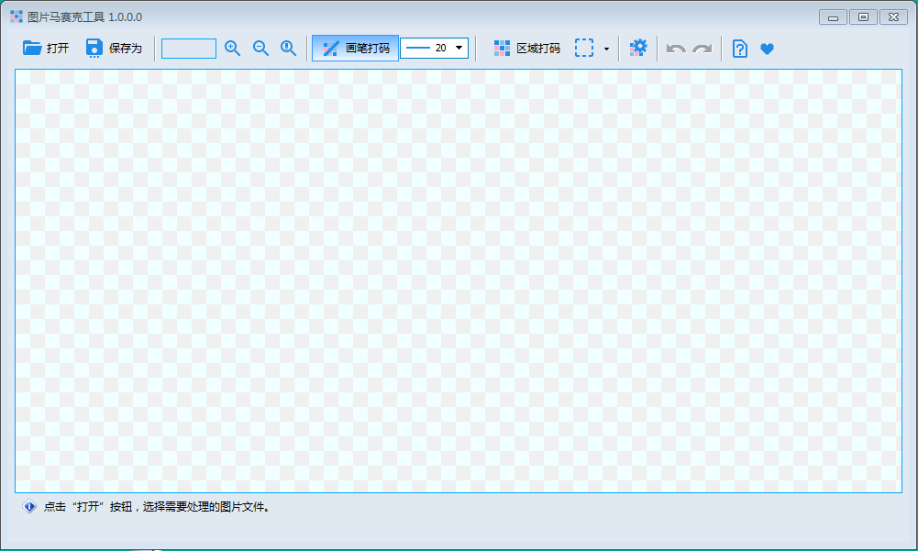Click the Open (打开) folder icon
Image resolution: width=918 pixels, height=551 pixels.
pyautogui.click(x=32, y=48)
